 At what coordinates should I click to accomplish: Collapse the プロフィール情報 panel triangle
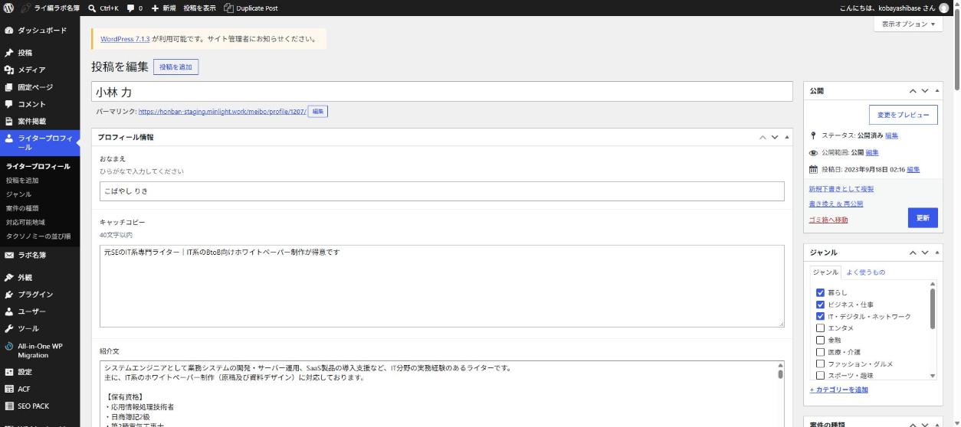click(786, 137)
